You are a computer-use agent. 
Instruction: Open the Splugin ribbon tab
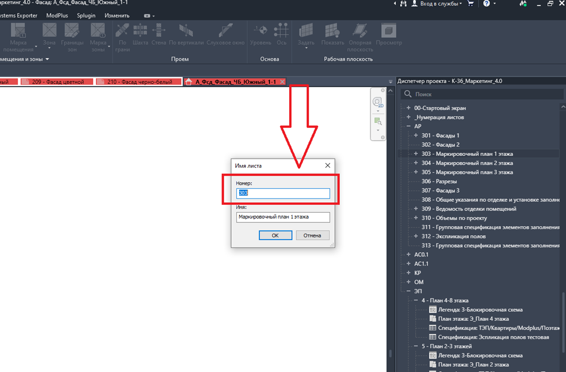86,15
